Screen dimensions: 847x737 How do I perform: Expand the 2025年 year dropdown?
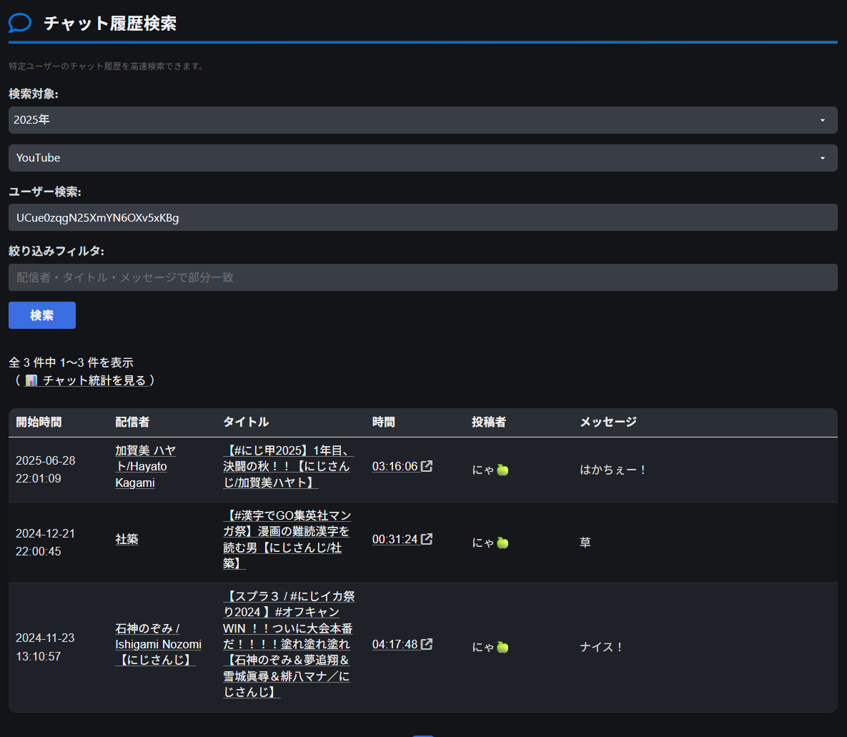[x=423, y=120]
